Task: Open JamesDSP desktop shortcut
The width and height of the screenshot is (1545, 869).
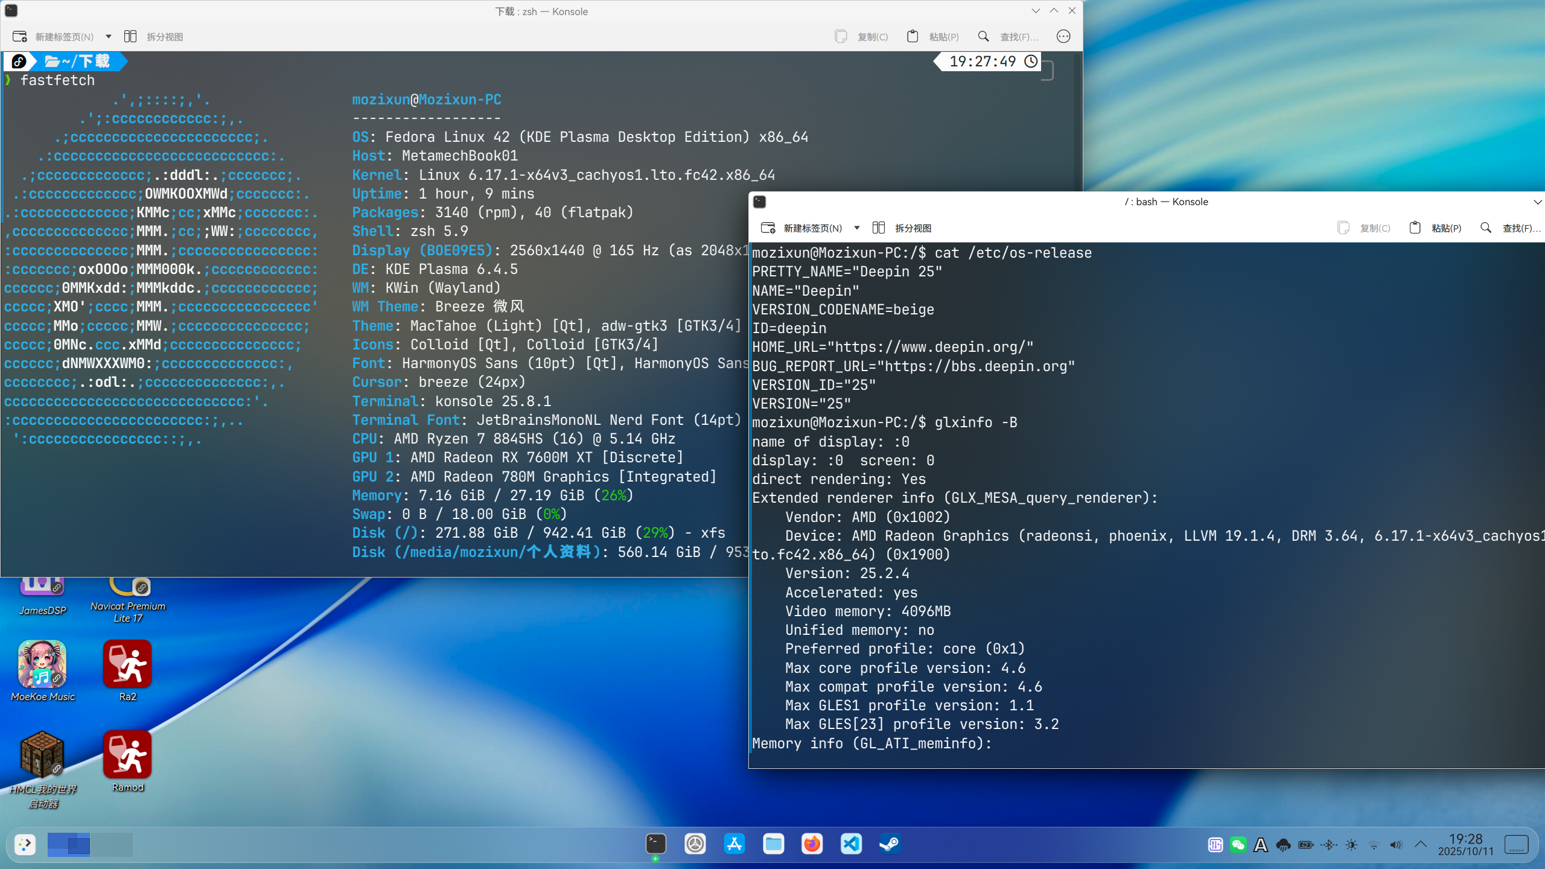Action: tap(42, 596)
